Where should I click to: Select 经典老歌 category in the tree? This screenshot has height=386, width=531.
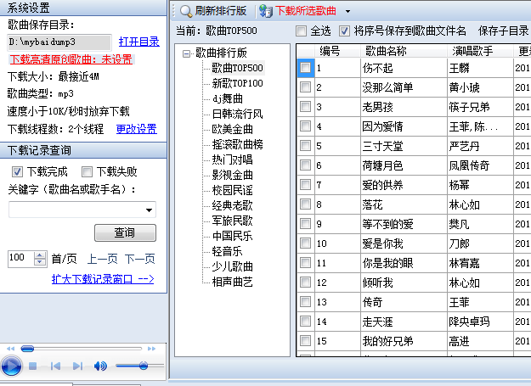pos(232,205)
